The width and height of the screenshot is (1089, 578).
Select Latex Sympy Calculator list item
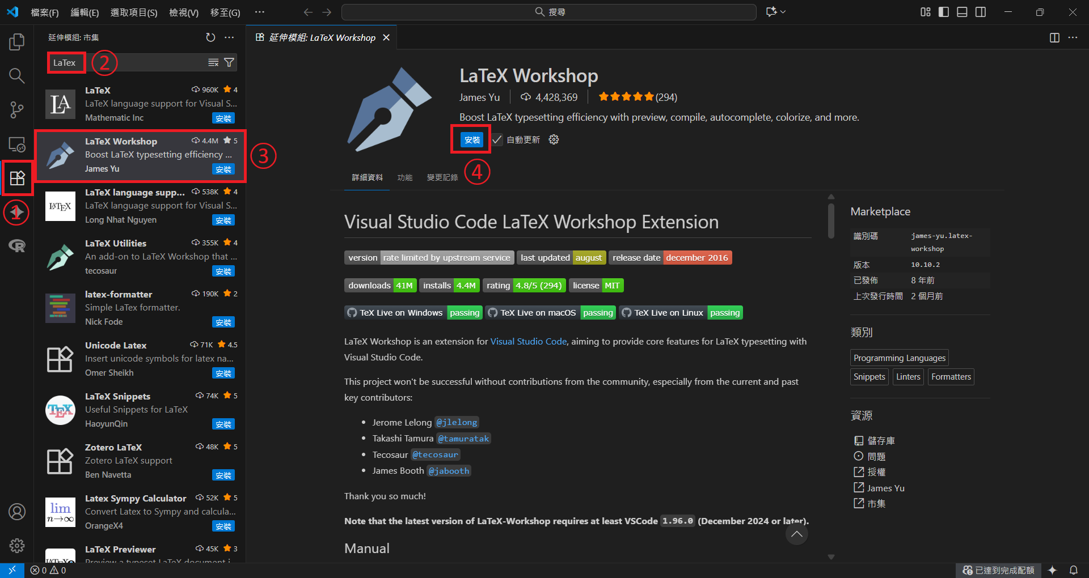140,512
